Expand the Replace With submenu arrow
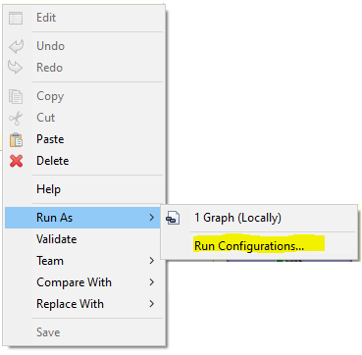Image resolution: width=362 pixels, height=355 pixels. [x=151, y=304]
